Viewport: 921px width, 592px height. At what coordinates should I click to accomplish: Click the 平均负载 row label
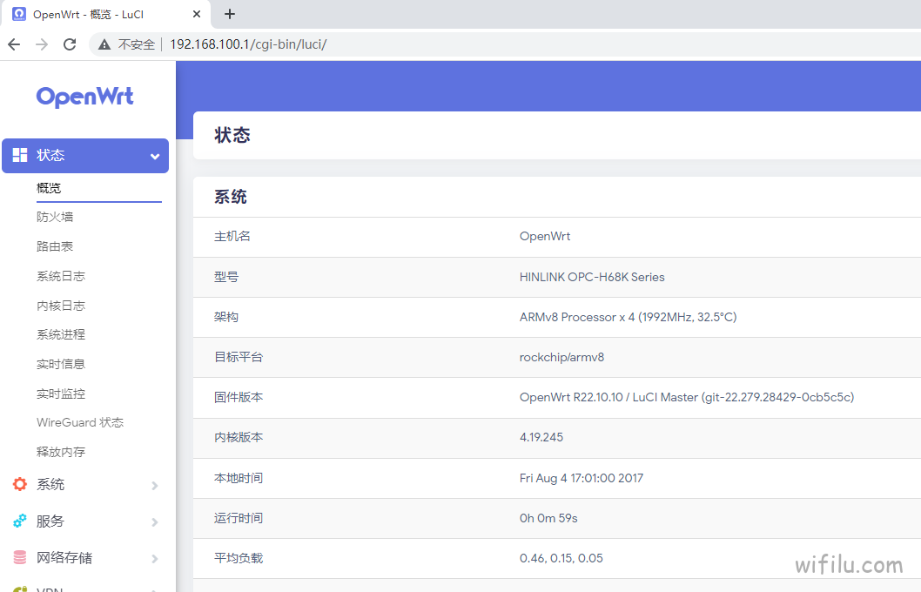pos(239,559)
